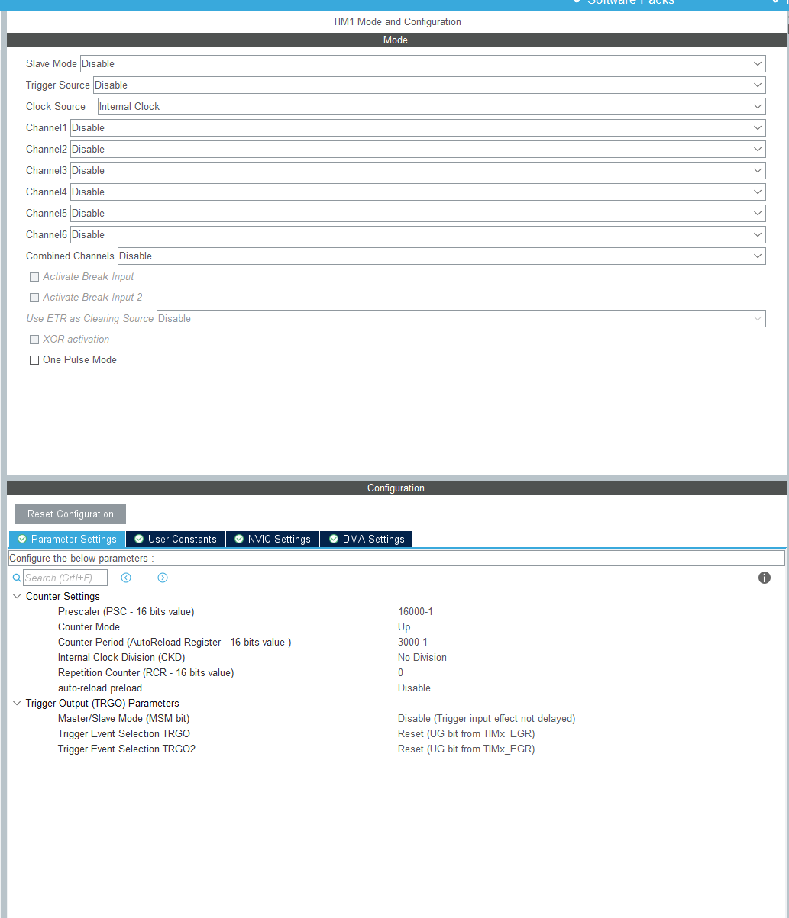Collapse the Trigger Output (TRGO) Parameters group
The image size is (789, 918).
point(18,704)
